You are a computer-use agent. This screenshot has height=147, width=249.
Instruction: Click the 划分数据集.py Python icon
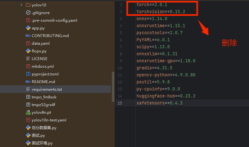(x=28, y=128)
